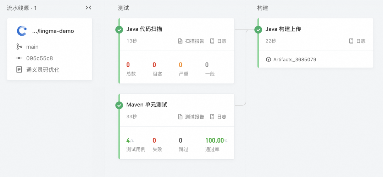
Task: Click the commit icon beside 095c55c8
Action: 19,58
